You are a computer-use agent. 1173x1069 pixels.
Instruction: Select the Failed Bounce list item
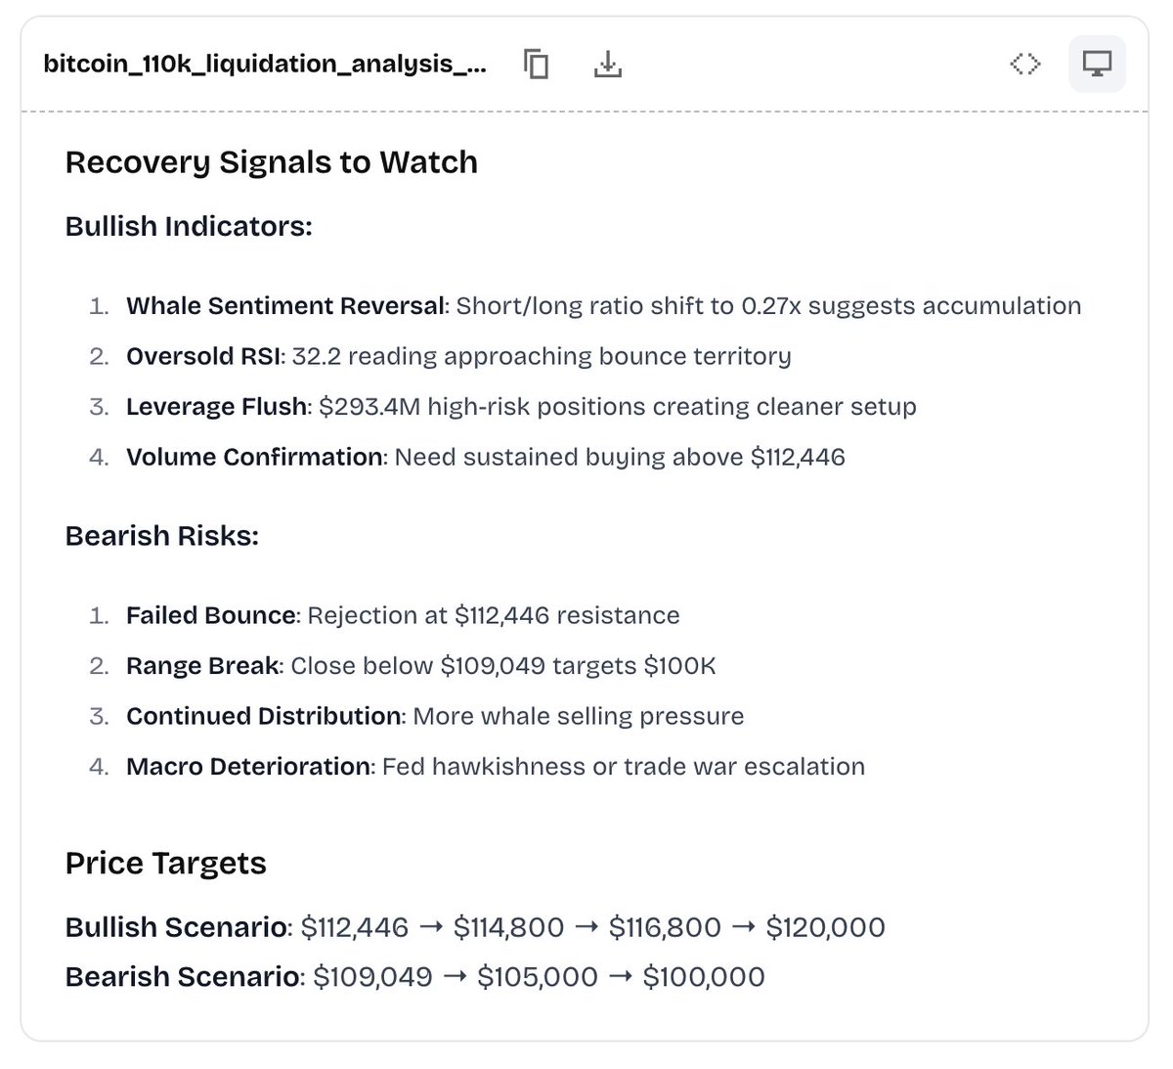(x=403, y=615)
